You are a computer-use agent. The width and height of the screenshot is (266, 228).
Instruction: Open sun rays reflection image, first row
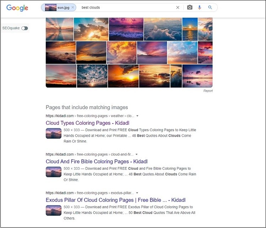pos(60,29)
